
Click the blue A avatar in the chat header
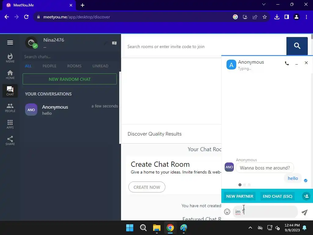[231, 65]
